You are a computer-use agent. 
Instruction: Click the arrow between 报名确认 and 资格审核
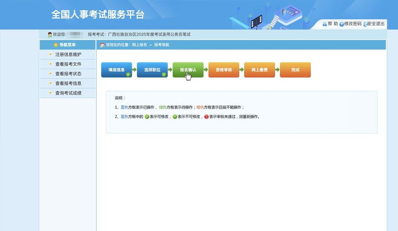(x=206, y=70)
